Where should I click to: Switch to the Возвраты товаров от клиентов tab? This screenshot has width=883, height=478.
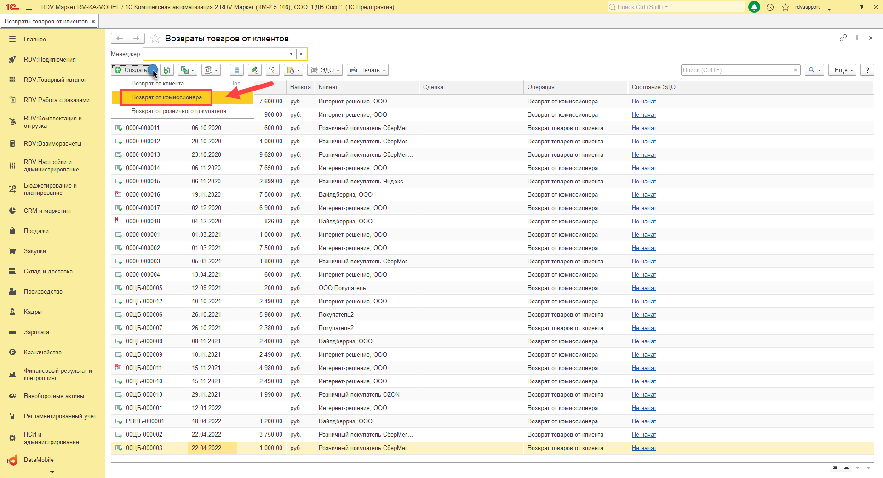(46, 22)
